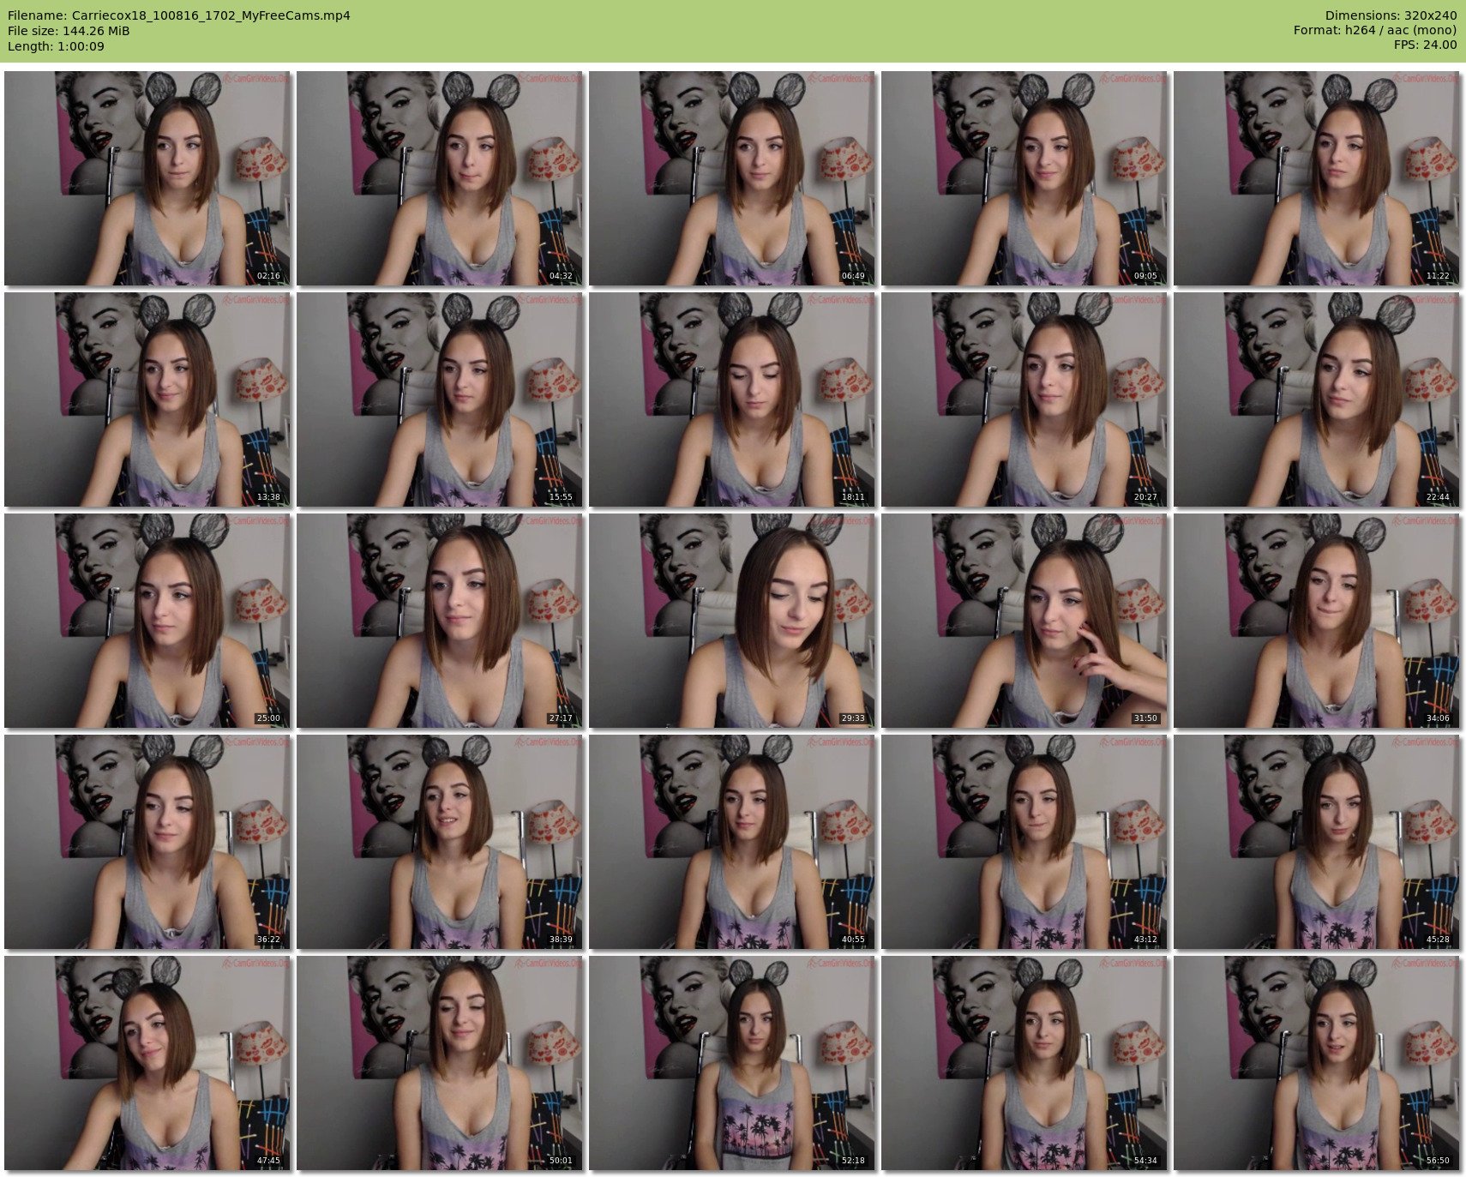Open the thumbnail stamped 31:50

tap(1024, 621)
